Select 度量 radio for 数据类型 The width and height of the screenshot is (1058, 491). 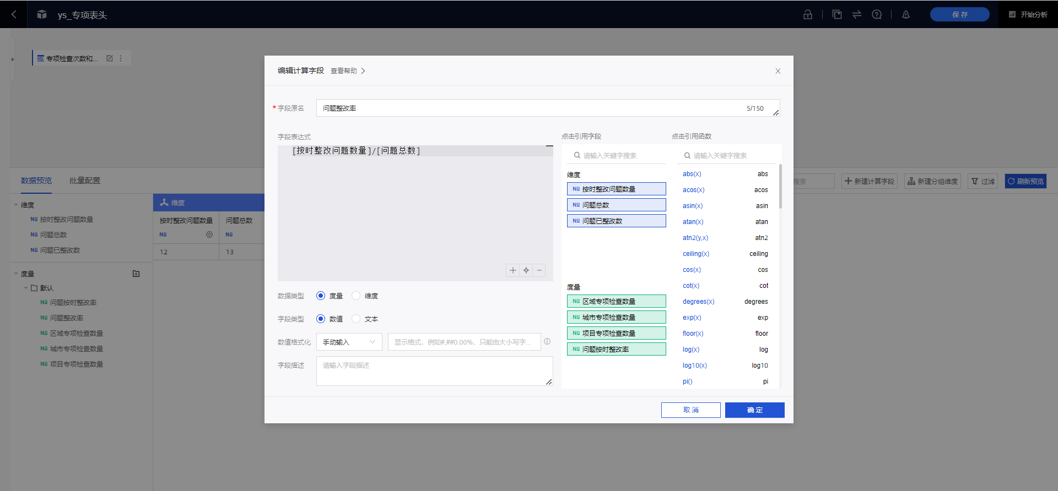point(321,296)
